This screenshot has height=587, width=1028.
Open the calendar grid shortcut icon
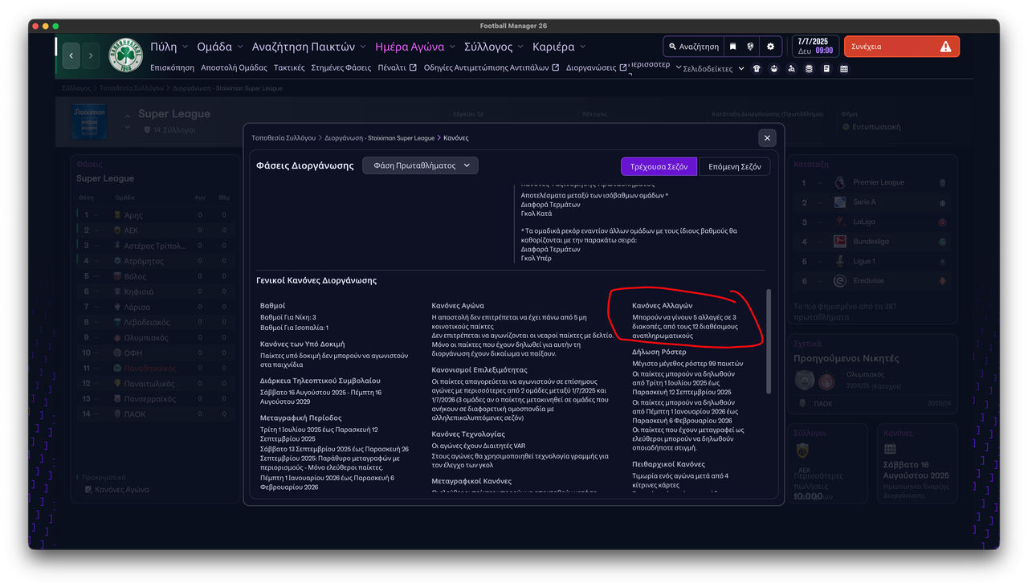(844, 69)
